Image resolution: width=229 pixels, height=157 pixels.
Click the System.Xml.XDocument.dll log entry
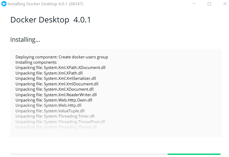coord(55,89)
